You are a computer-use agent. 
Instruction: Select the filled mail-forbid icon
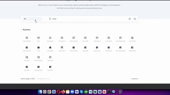(132, 47)
